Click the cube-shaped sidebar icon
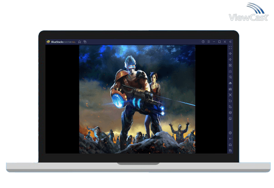The width and height of the screenshot is (274, 188). tap(230, 113)
